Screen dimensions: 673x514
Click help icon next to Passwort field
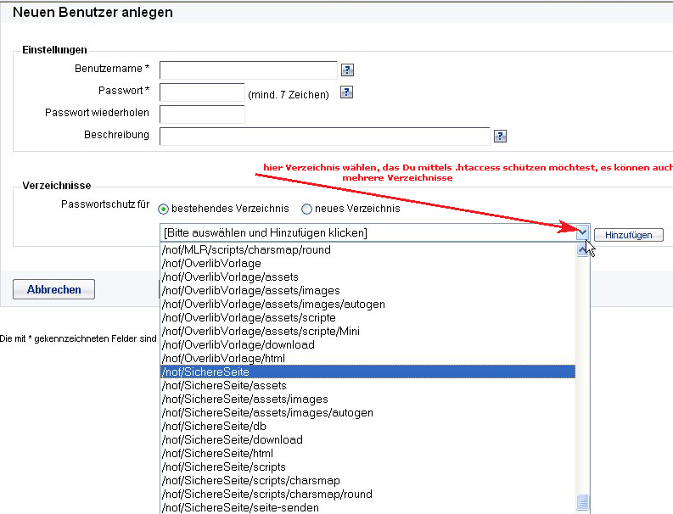pos(346,93)
